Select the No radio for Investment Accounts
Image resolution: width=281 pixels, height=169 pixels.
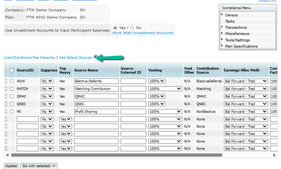132,28
